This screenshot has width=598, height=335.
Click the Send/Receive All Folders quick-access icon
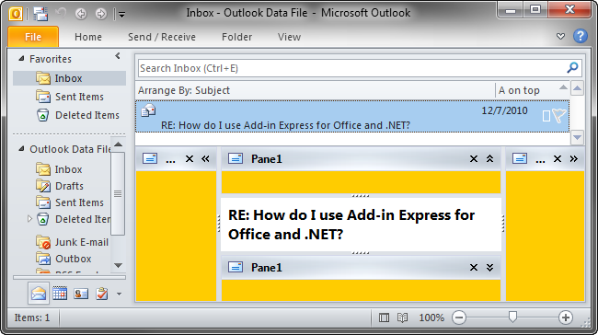(x=40, y=14)
